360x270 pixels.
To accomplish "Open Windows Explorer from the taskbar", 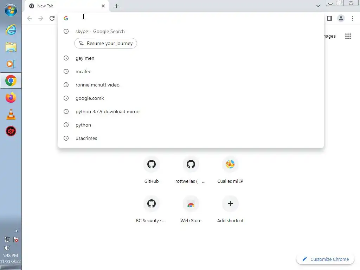I will [x=11, y=47].
